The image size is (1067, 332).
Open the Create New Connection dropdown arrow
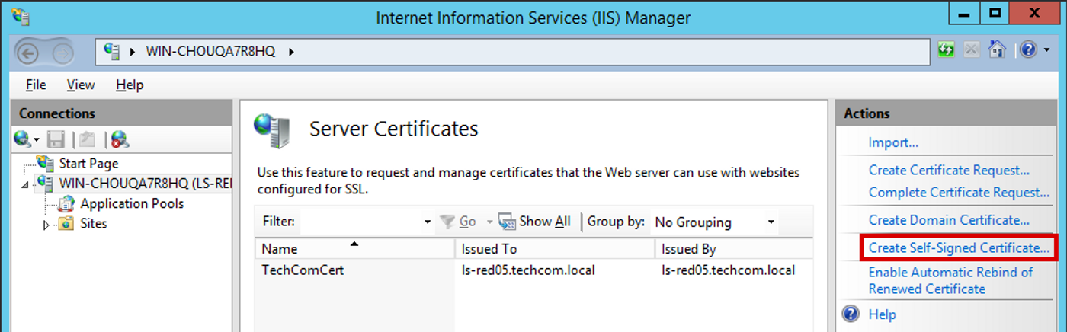tap(36, 140)
